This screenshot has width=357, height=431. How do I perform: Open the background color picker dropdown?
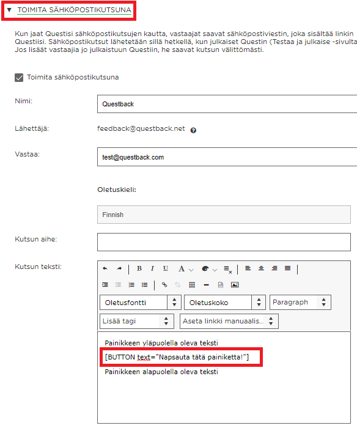215,270
